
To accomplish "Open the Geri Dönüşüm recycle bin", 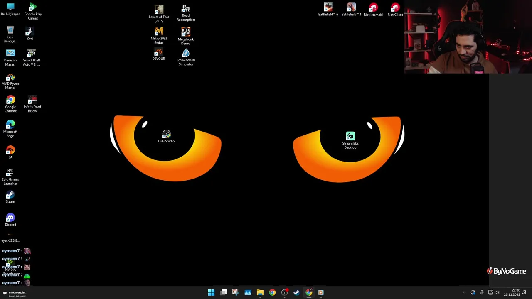I will [x=10, y=34].
